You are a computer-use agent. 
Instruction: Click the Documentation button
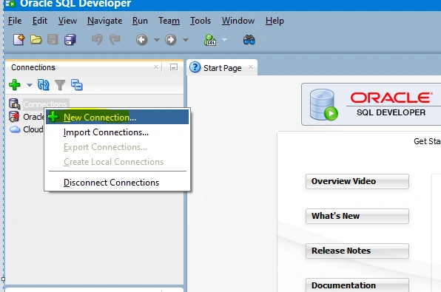[357, 285]
